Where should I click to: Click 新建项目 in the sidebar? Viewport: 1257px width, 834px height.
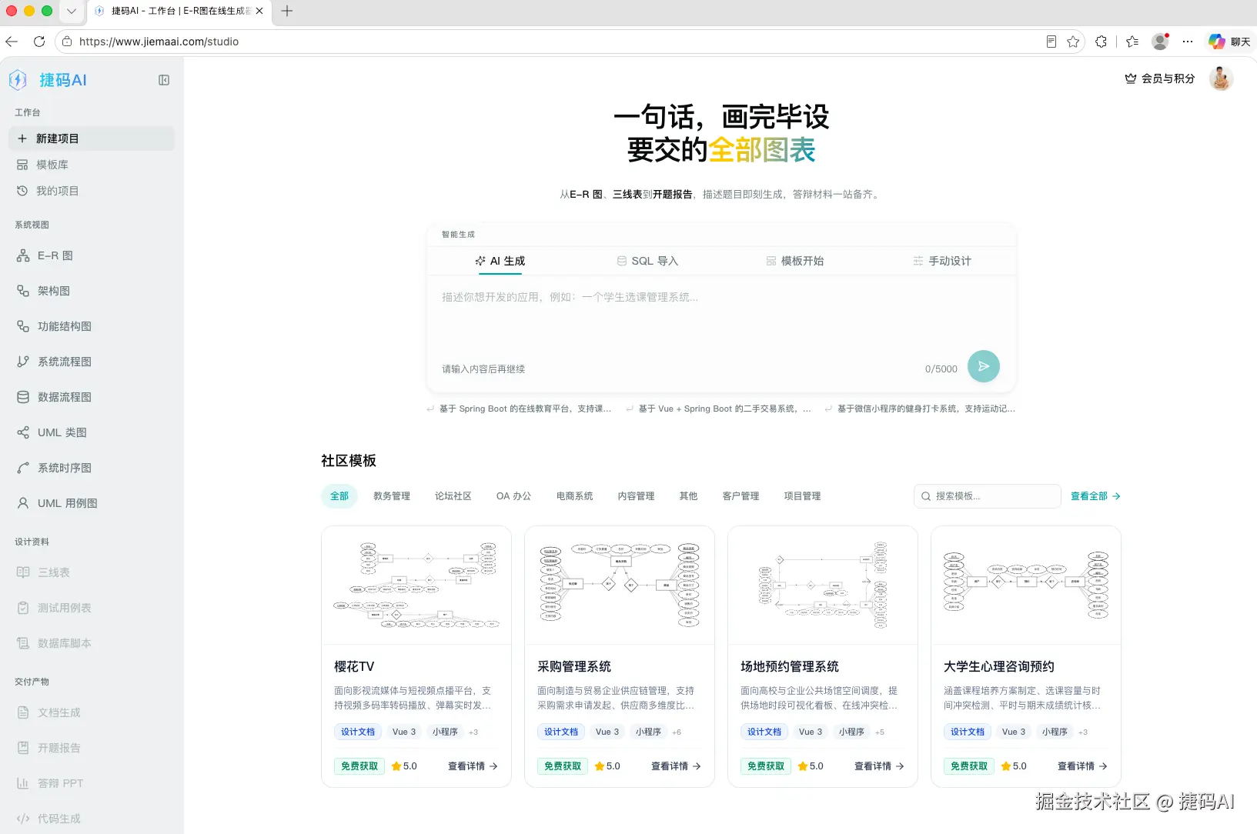92,138
